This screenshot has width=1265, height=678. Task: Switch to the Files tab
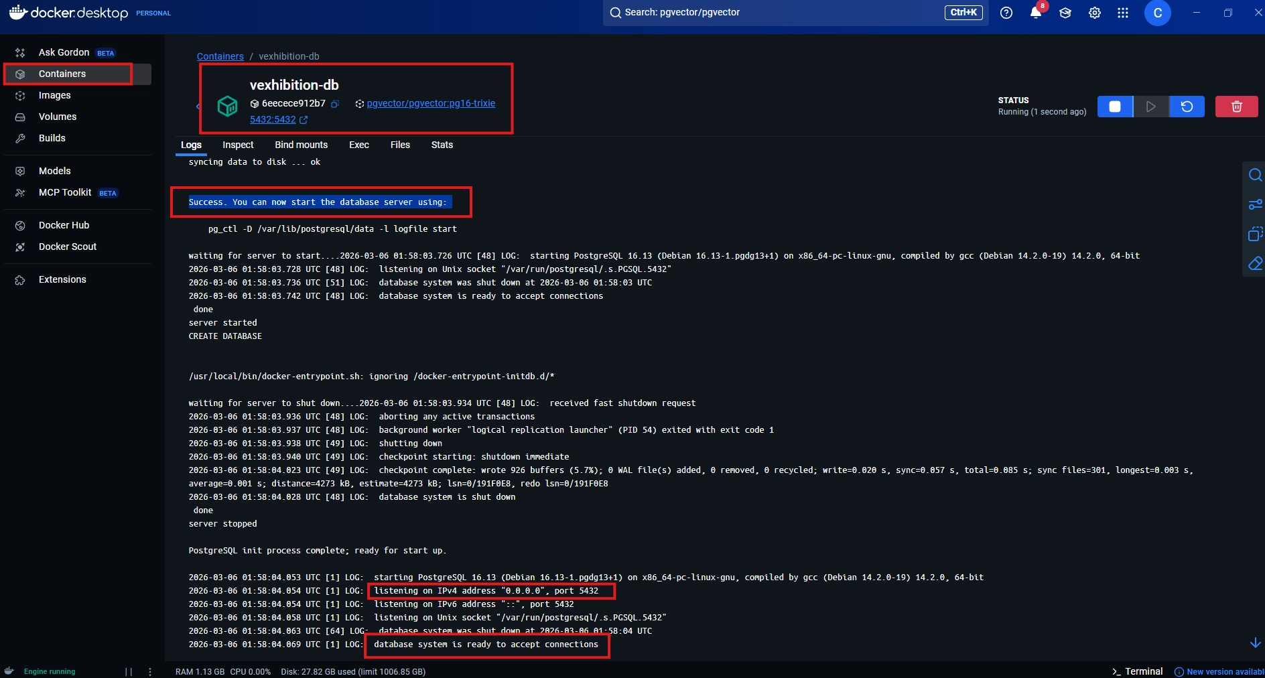(400, 145)
